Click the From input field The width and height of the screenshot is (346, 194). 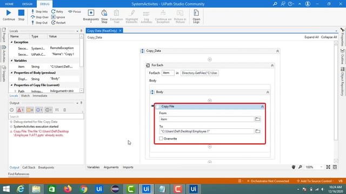click(x=207, y=119)
